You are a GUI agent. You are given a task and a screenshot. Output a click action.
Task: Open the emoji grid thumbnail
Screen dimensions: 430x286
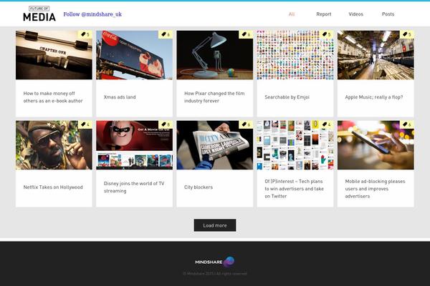click(295, 55)
